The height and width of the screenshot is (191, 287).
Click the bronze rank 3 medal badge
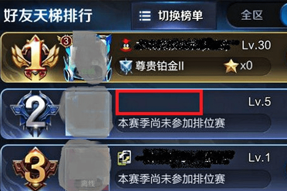coord(35,169)
